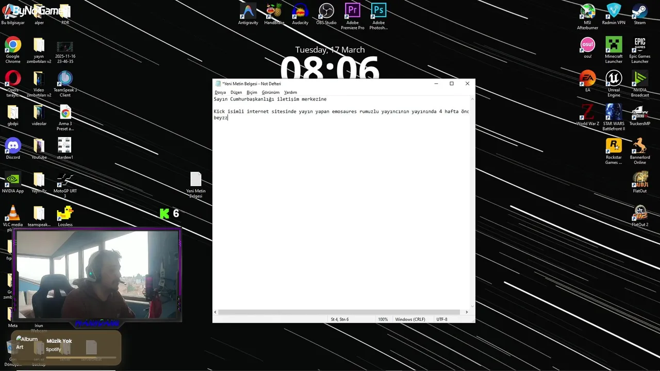Select the Opera tarayıcı icon
Screen dimensions: 660x371
click(x=13, y=83)
